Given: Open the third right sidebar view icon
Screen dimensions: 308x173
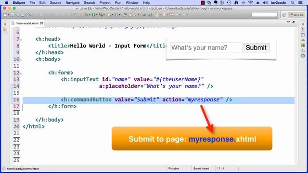Looking at the screenshot, I should point(303,35).
